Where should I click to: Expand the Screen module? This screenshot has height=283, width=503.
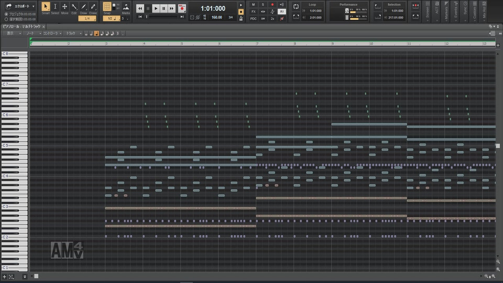coord(428,11)
